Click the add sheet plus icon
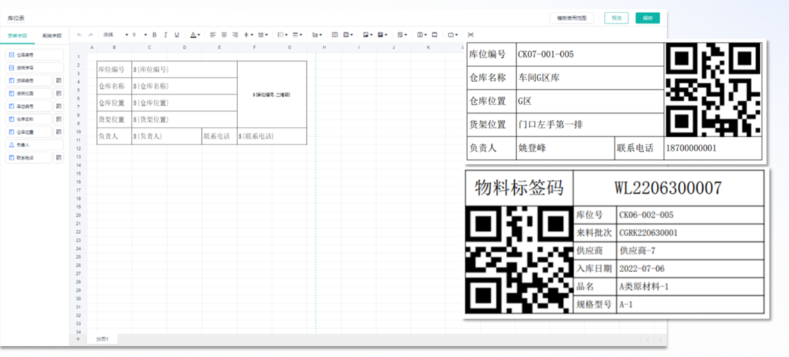789x357 pixels. click(78, 339)
